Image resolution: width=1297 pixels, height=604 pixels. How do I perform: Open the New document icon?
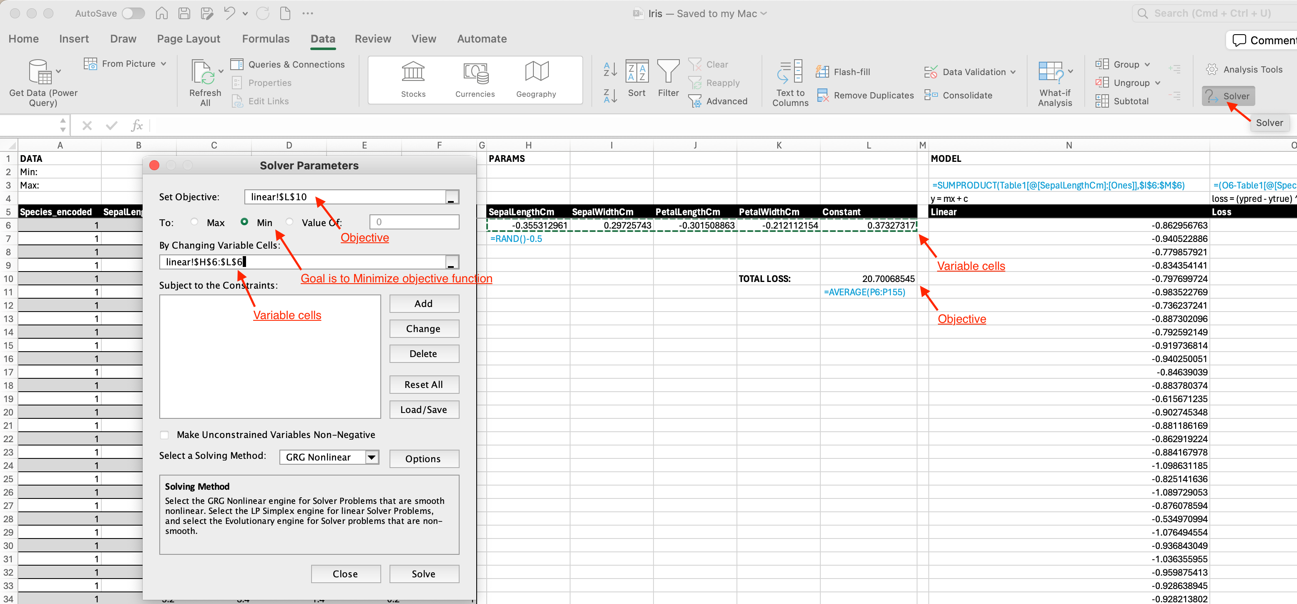pyautogui.click(x=286, y=13)
